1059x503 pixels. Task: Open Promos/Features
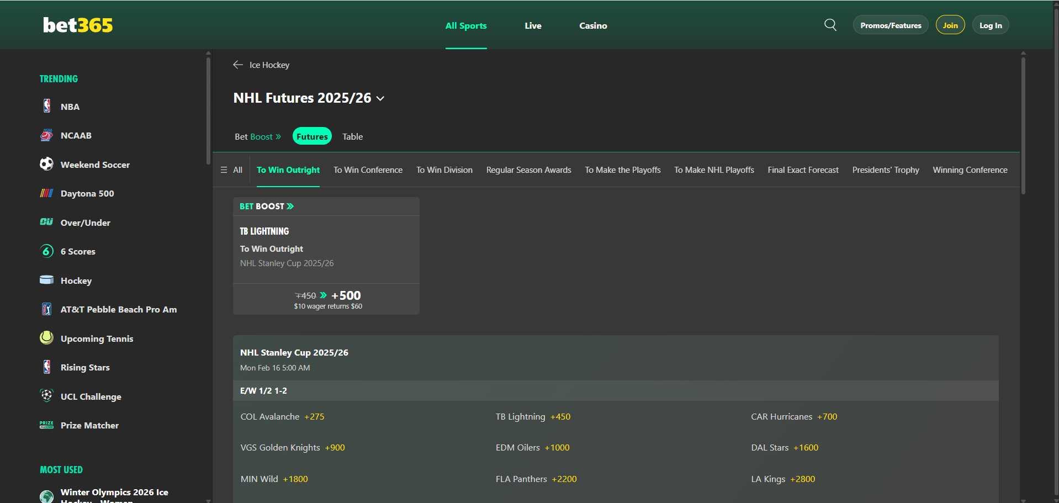(890, 25)
